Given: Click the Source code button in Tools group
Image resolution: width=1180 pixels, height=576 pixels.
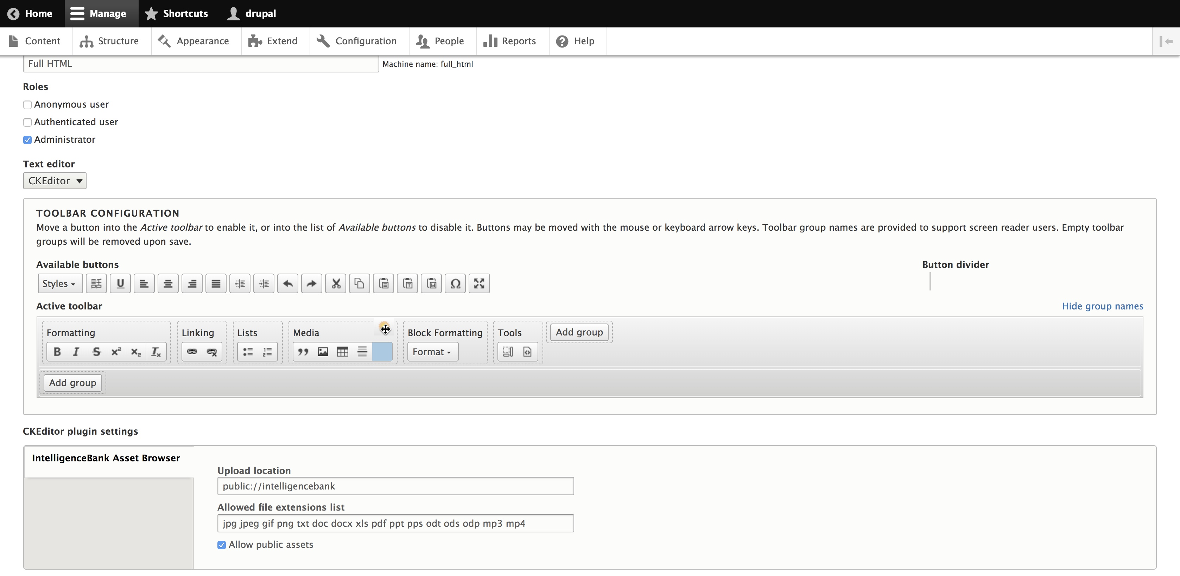Looking at the screenshot, I should tap(527, 352).
